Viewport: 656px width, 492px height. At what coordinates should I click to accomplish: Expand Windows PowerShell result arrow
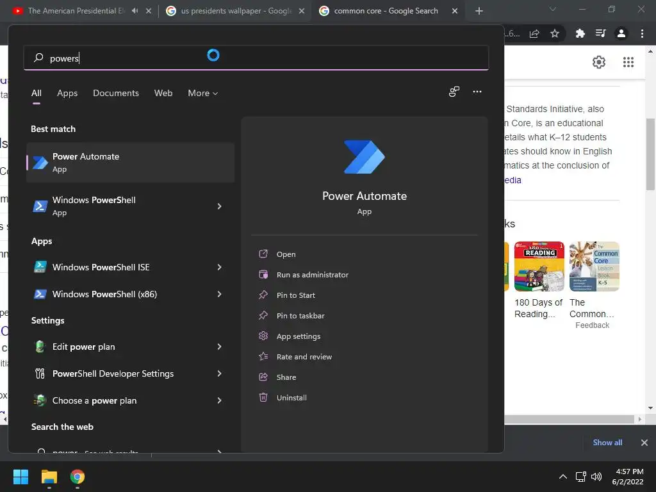pos(219,206)
